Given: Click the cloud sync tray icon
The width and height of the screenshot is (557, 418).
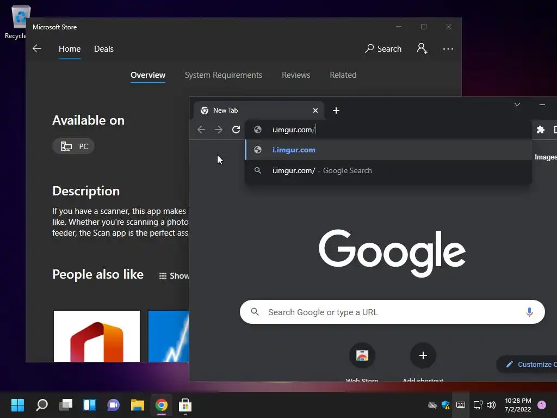Looking at the screenshot, I should tap(432, 405).
